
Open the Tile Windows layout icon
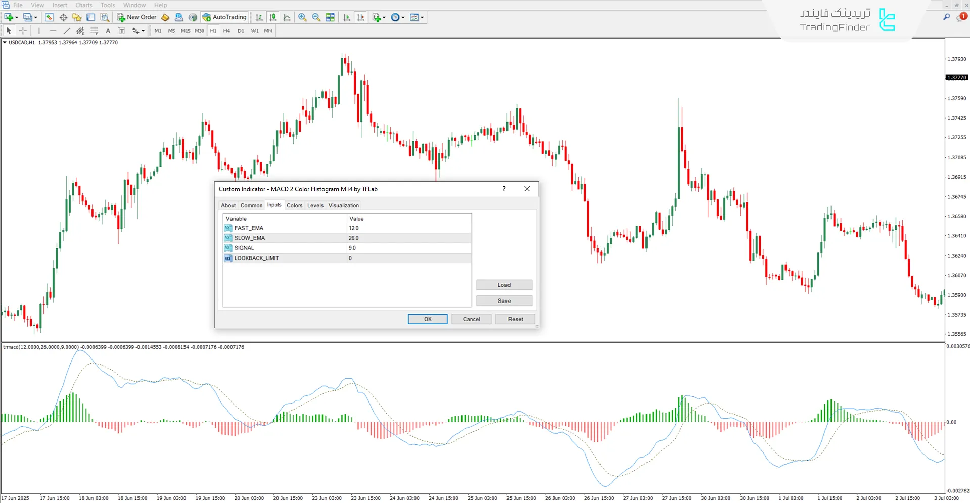pyautogui.click(x=330, y=17)
